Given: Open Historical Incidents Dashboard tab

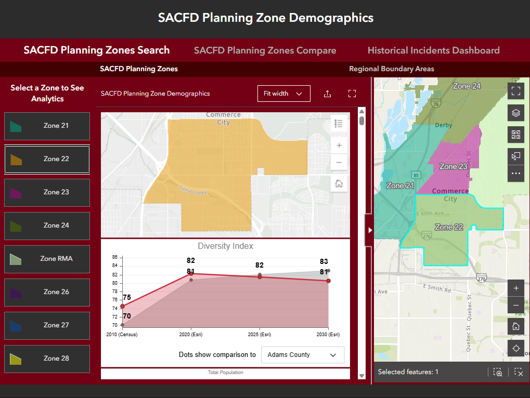Looking at the screenshot, I should (x=433, y=50).
